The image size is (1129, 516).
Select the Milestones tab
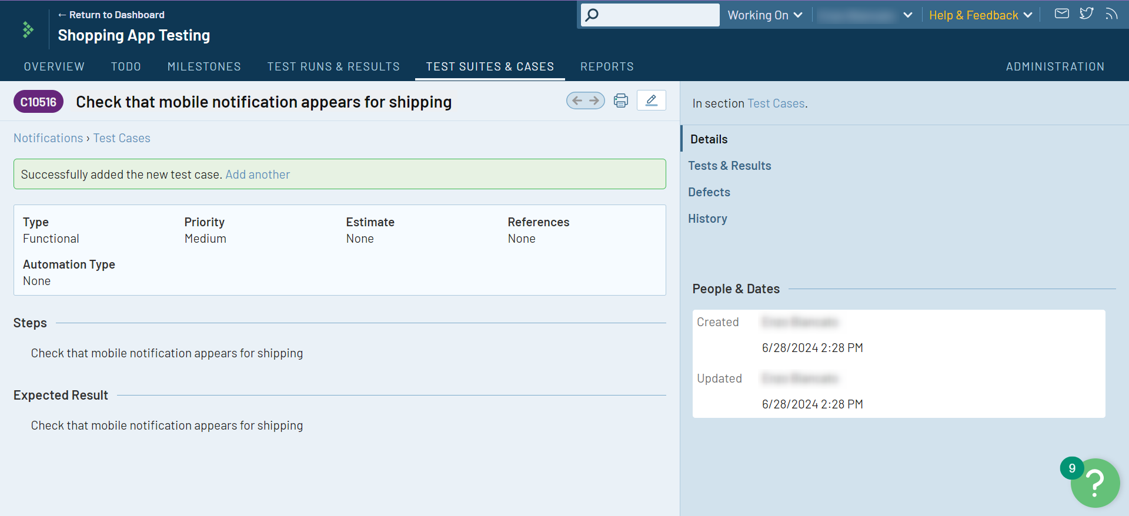pyautogui.click(x=204, y=66)
